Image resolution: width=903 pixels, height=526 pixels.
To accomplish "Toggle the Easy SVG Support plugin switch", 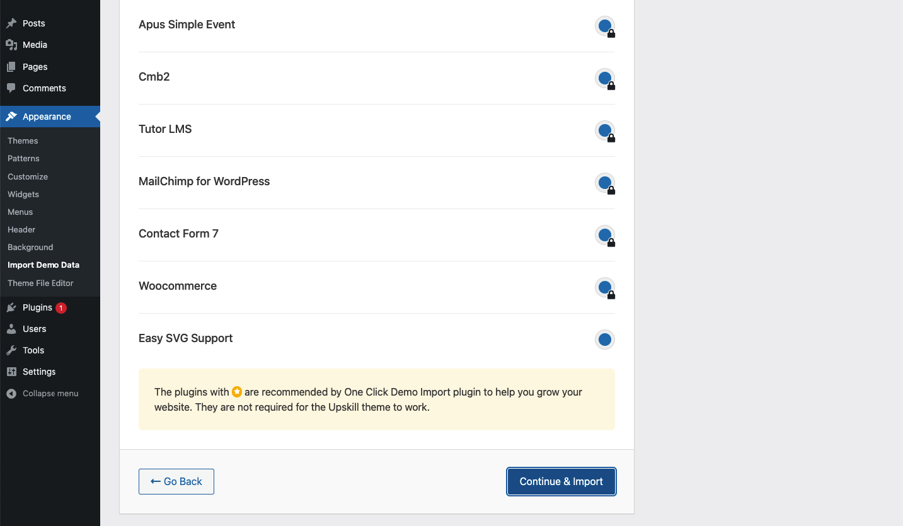I will tap(604, 340).
